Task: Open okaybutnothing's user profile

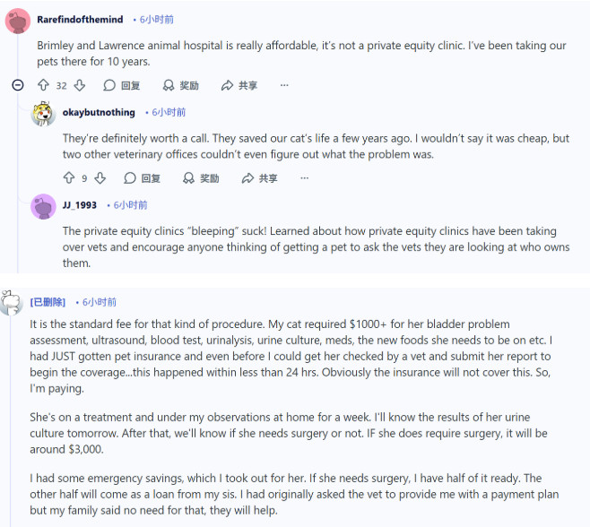Action: (x=99, y=112)
